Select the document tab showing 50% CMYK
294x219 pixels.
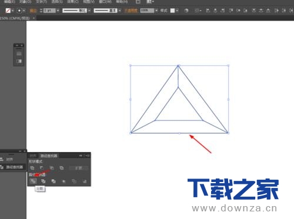click(x=15, y=18)
